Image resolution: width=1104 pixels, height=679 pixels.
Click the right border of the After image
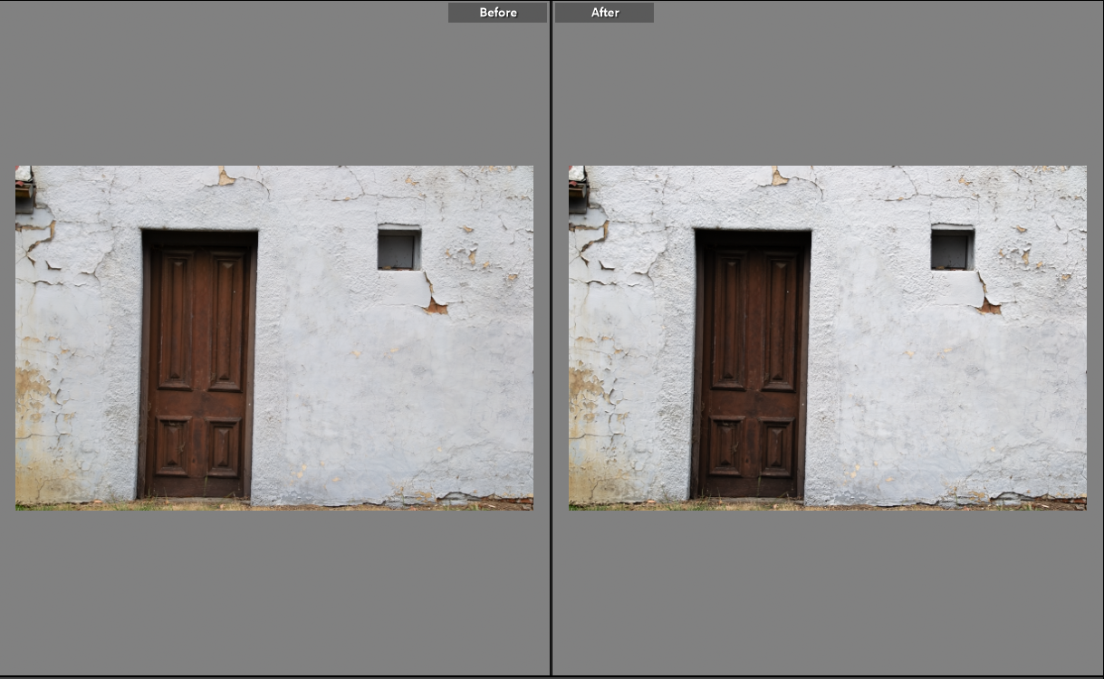point(1086,338)
